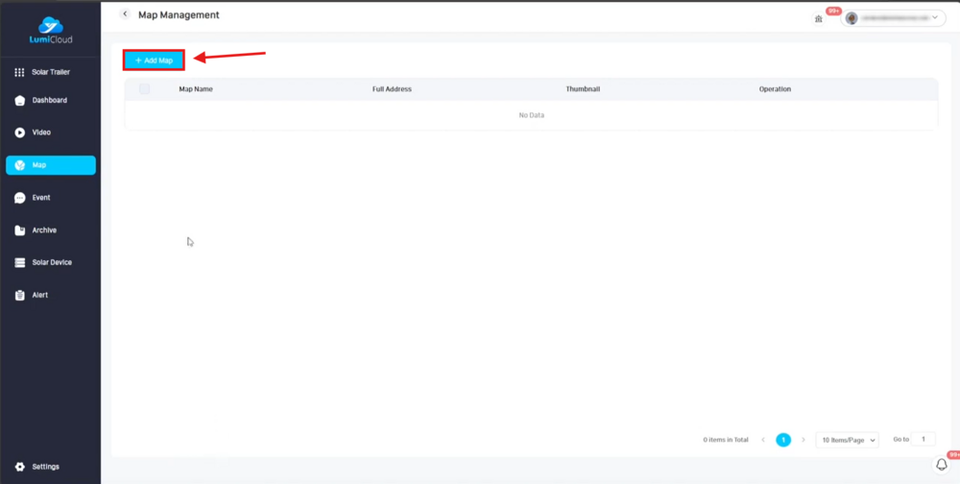960x484 pixels.
Task: Open the Event menu item
Action: [41, 198]
